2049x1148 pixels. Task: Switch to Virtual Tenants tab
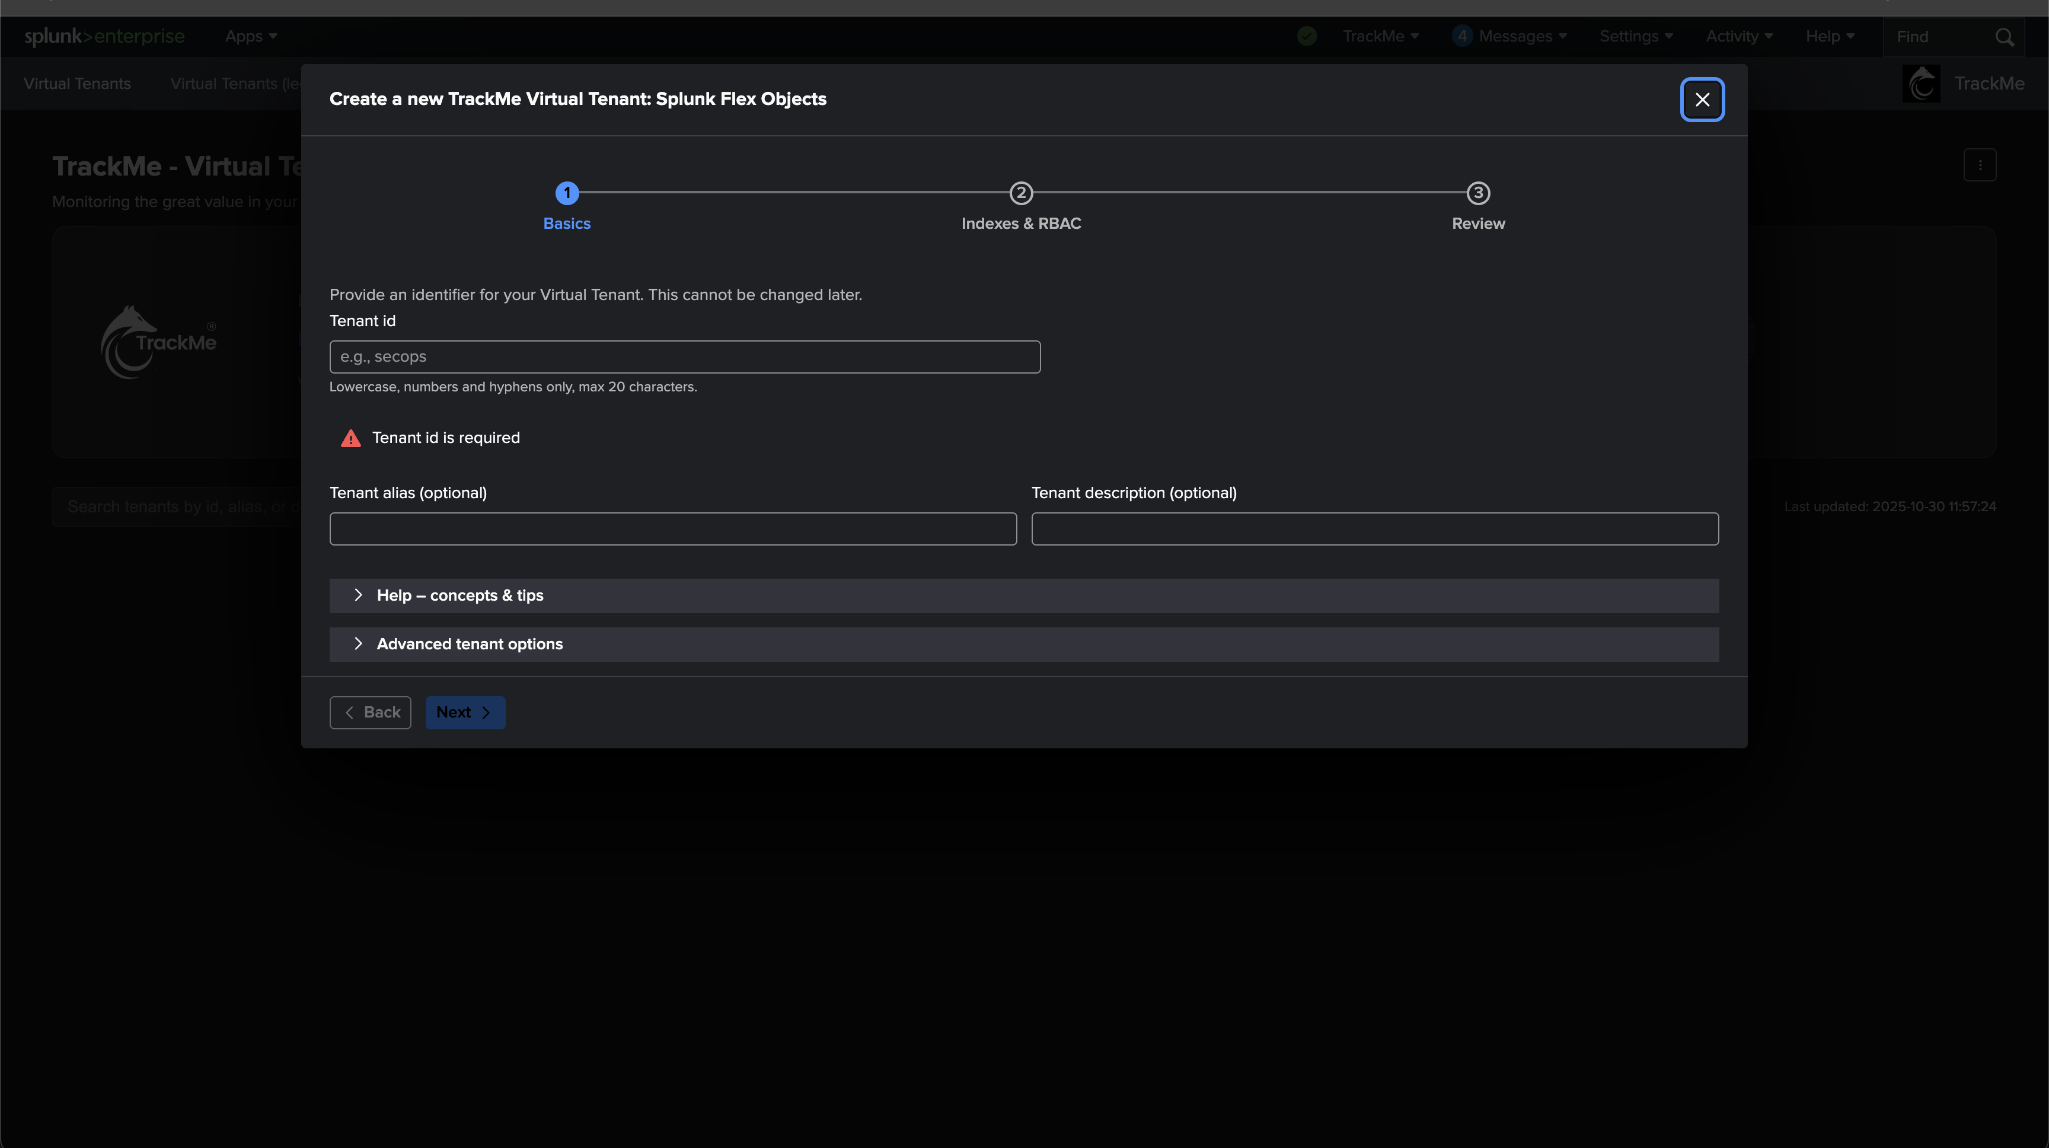click(x=77, y=84)
